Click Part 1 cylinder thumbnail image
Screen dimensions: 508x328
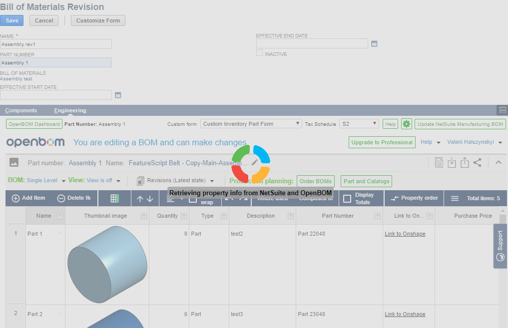[107, 265]
